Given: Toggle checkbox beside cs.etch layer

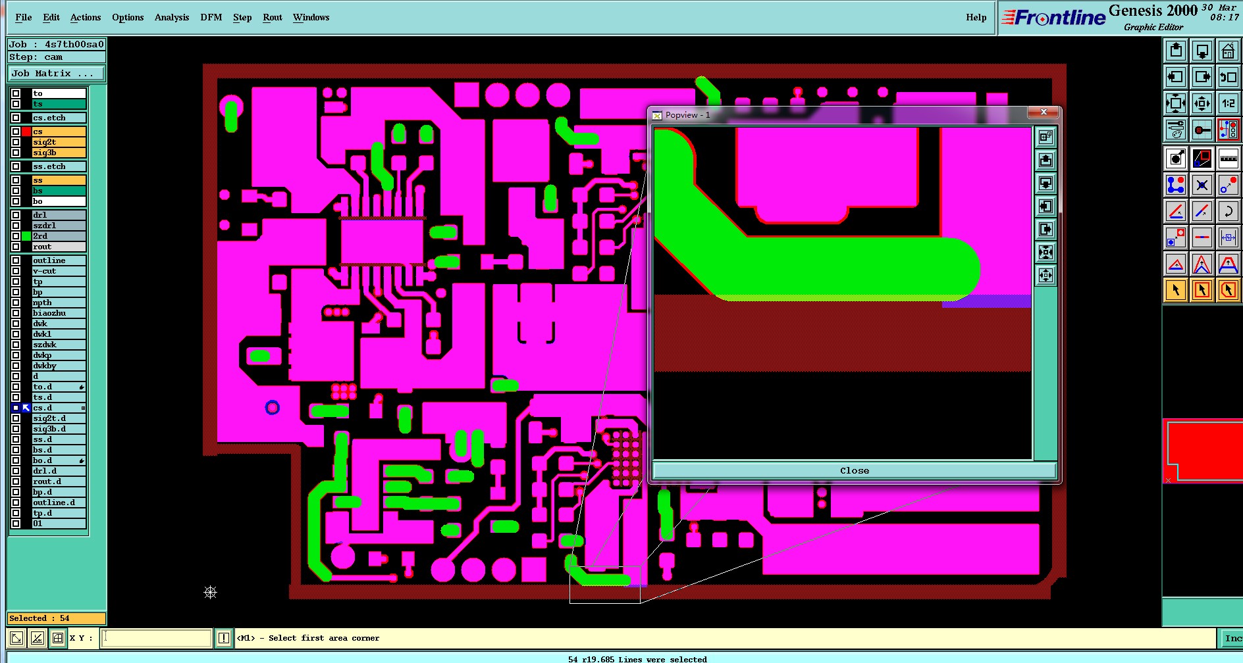Looking at the screenshot, I should (x=16, y=118).
